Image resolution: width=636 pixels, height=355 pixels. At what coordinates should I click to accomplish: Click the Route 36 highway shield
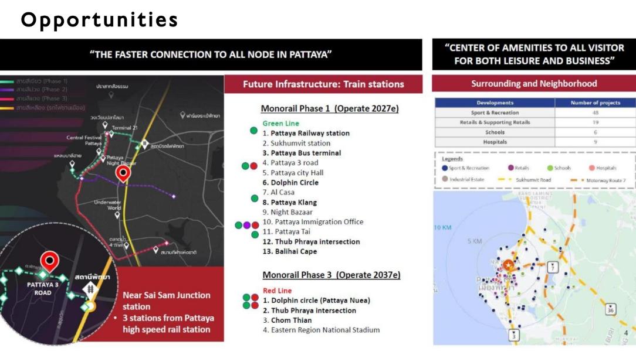click(611, 309)
